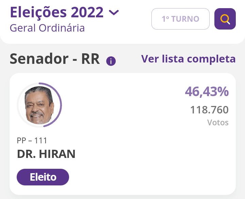Click Dr. Hiran's candidate photo

click(x=38, y=105)
